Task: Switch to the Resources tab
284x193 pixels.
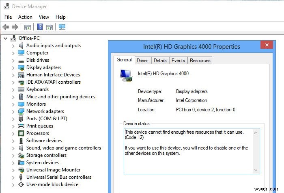Action: tap(200, 61)
